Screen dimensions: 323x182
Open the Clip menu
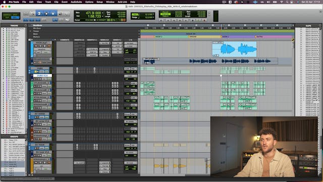tap(56, 2)
